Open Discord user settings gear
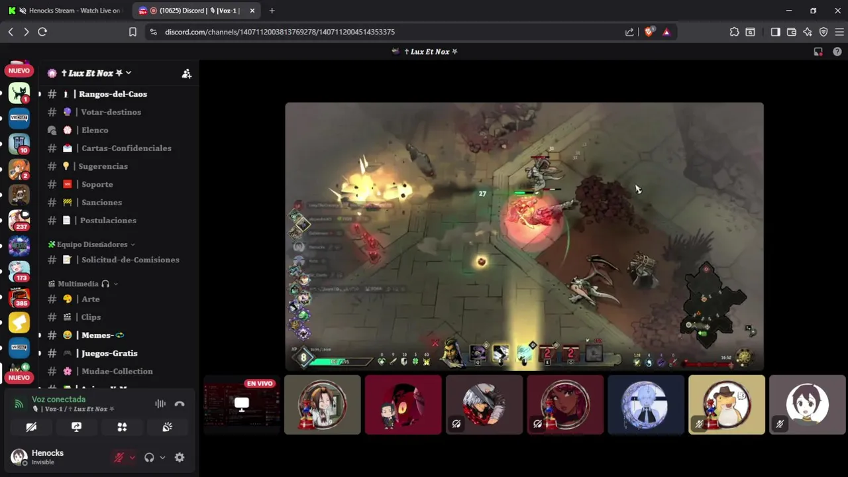848x477 pixels. pyautogui.click(x=180, y=457)
